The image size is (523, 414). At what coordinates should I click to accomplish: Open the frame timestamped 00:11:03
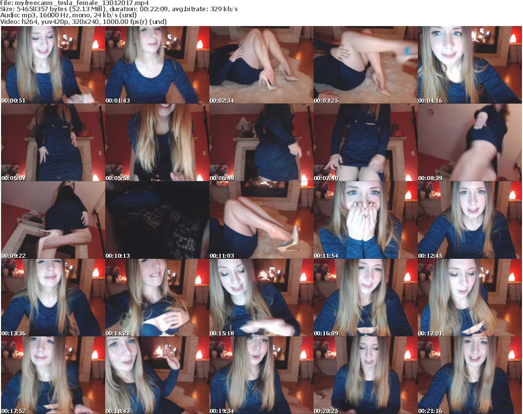pyautogui.click(x=261, y=220)
